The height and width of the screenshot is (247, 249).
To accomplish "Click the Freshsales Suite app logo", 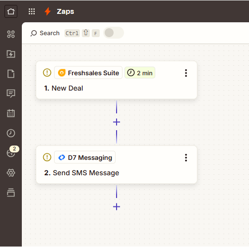I will click(62, 73).
